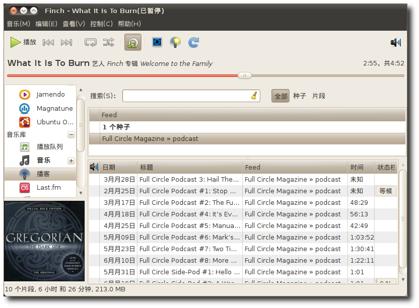Sort by 标题 column header
The width and height of the screenshot is (419, 308).
point(190,167)
